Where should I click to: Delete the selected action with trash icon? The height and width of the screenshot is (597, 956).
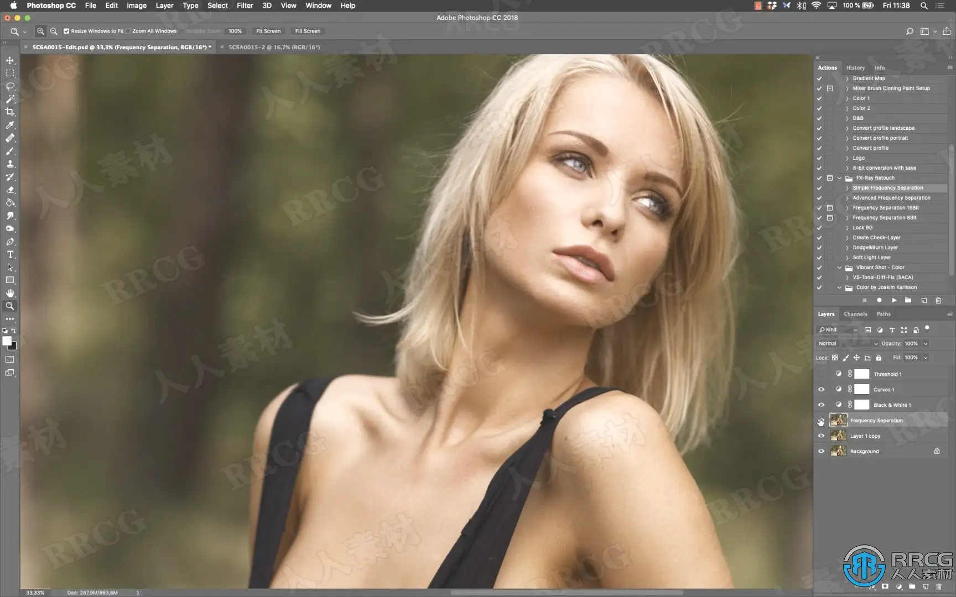[x=938, y=300]
